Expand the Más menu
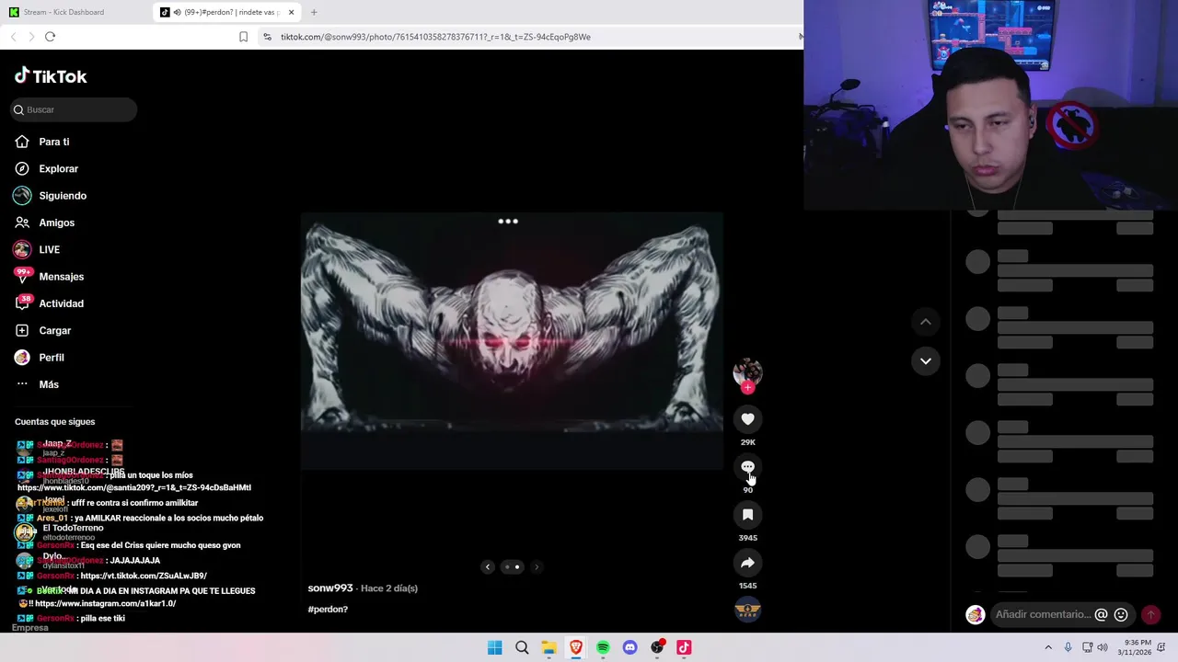This screenshot has width=1178, height=662. point(48,384)
